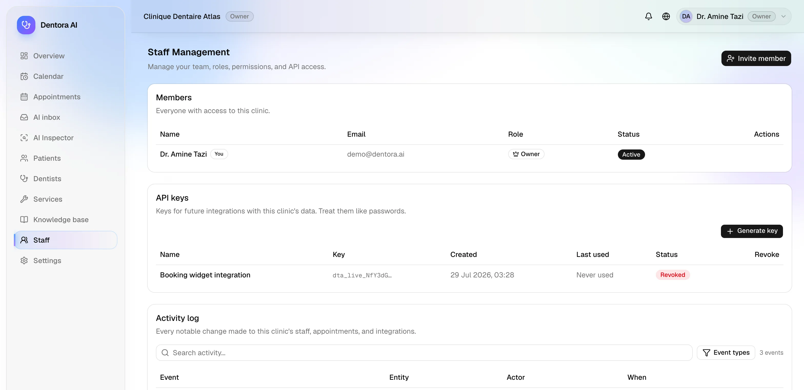
Task: Click Dr. Amine Tazi profile name
Action: [x=720, y=17]
